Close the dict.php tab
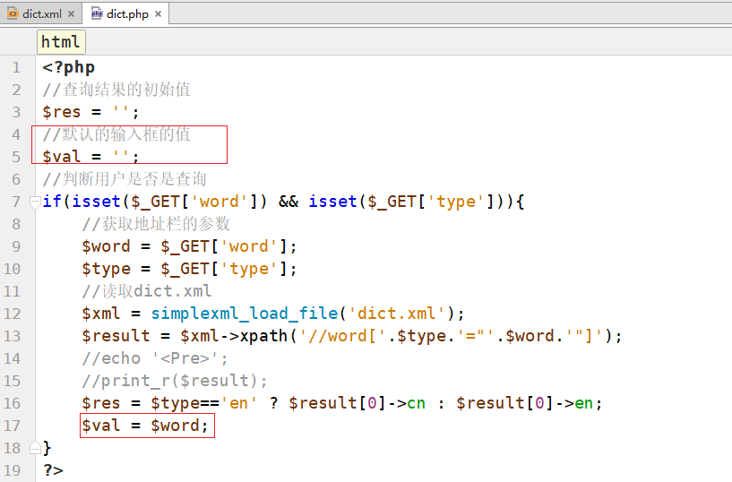This screenshot has height=482, width=732. pos(158,14)
